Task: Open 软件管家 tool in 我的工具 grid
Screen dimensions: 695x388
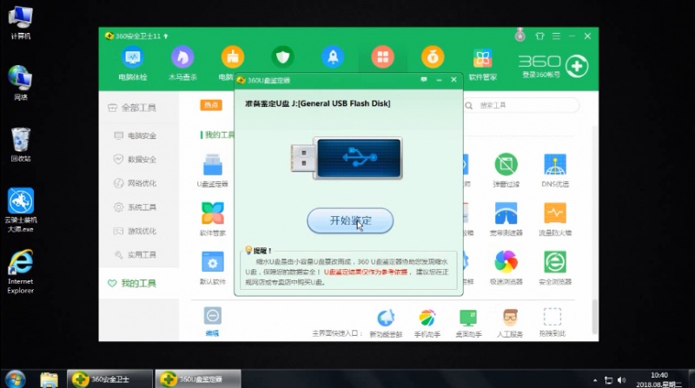Action: [x=213, y=219]
